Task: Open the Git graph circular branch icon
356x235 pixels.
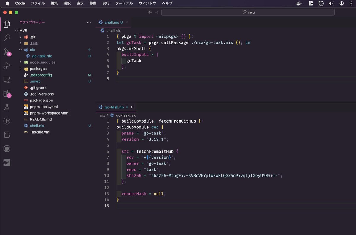Action: coord(7,121)
